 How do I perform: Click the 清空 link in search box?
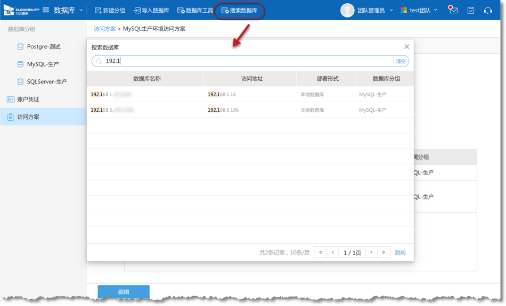pos(401,61)
